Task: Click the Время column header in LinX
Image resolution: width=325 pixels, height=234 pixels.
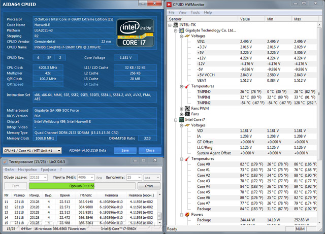Action: [65, 195]
